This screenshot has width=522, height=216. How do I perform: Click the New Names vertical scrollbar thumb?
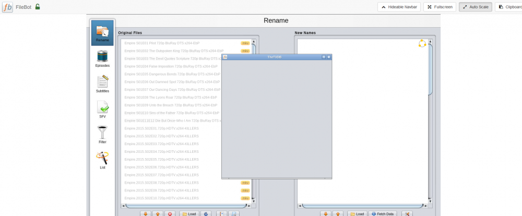tap(430, 69)
